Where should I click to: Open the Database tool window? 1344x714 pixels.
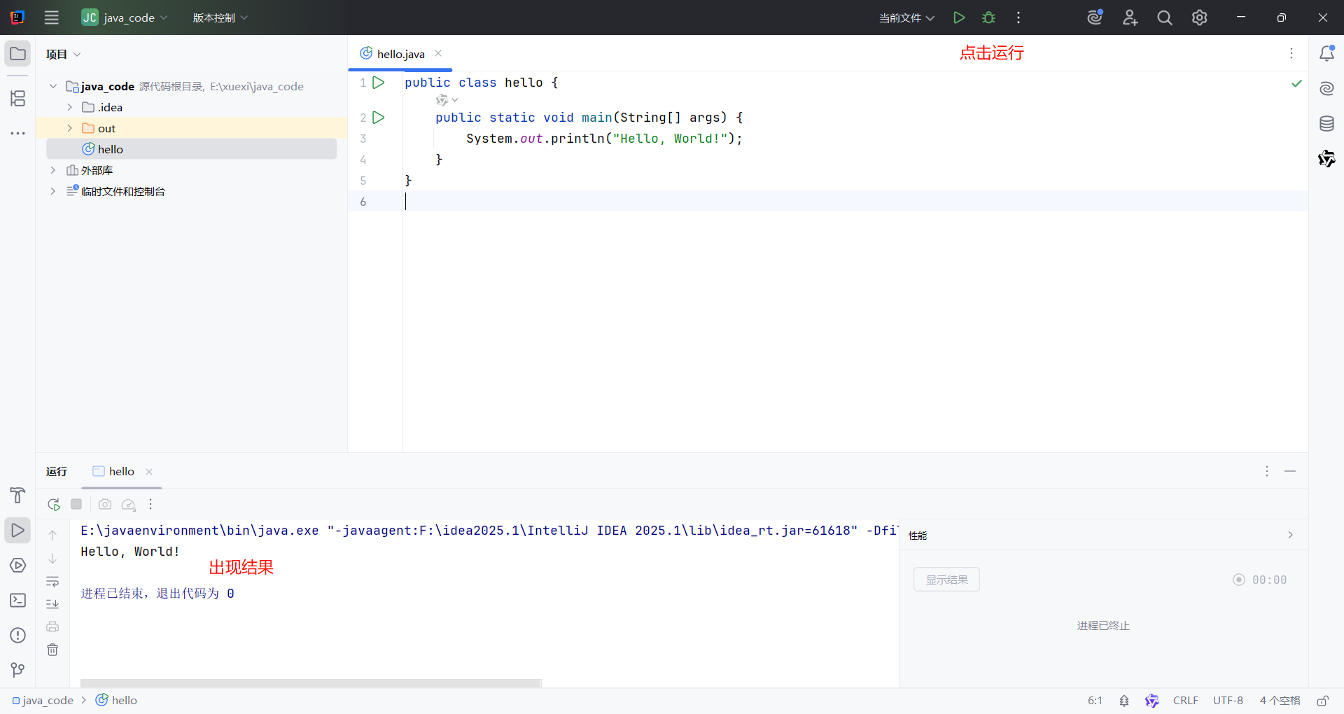tap(1326, 124)
